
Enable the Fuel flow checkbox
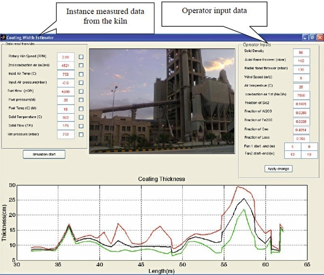click(x=81, y=91)
